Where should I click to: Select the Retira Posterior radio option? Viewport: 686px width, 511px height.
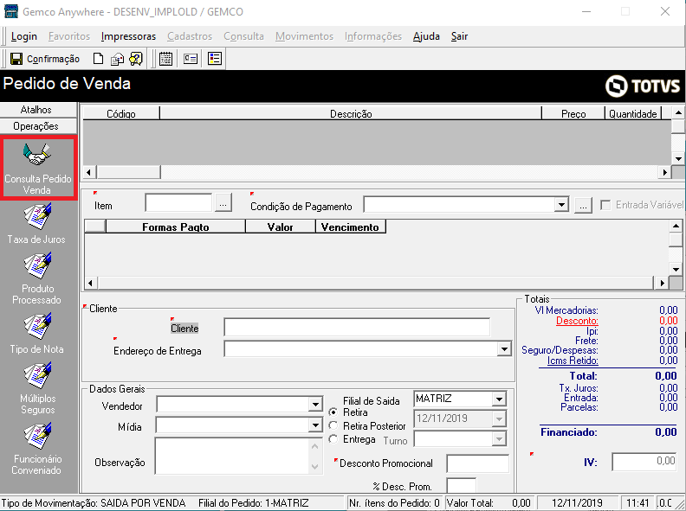click(x=333, y=425)
